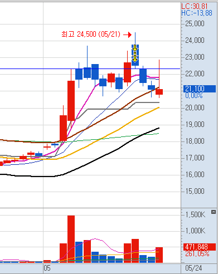Viewport: 218px width, 274px height.
Task: Click the 23,000 price axis label
Action: [x=195, y=57]
